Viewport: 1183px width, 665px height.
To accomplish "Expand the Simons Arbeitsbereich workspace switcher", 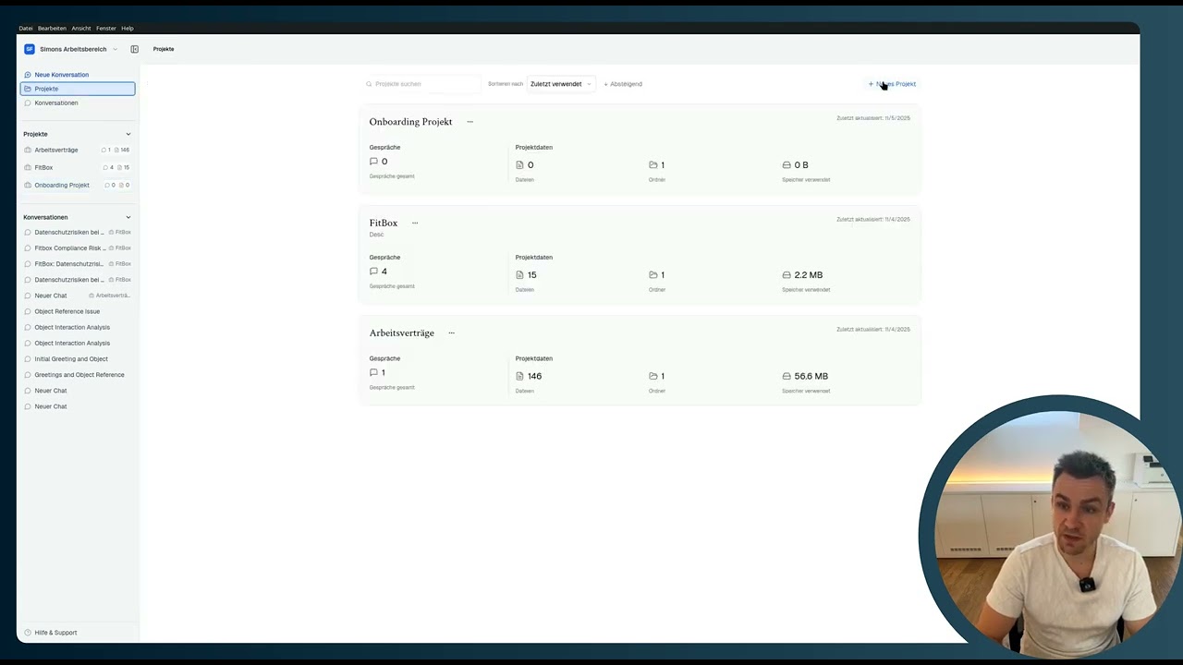I will (115, 49).
